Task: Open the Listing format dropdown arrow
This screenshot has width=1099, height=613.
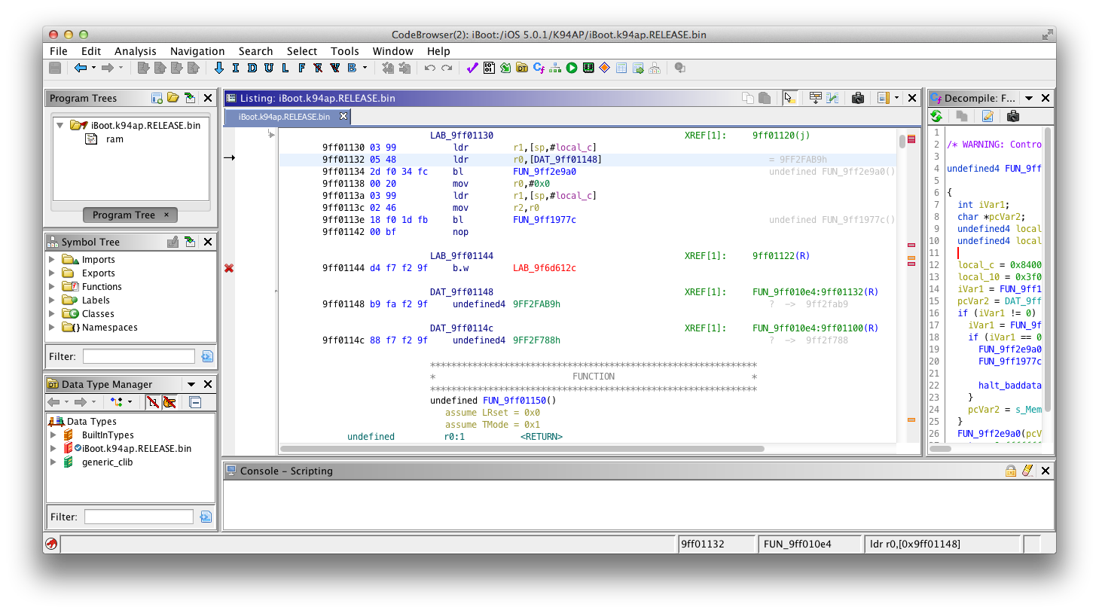Action: (x=896, y=98)
